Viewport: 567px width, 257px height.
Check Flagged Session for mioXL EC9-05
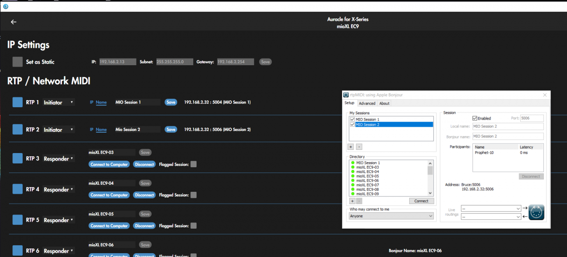pyautogui.click(x=194, y=225)
